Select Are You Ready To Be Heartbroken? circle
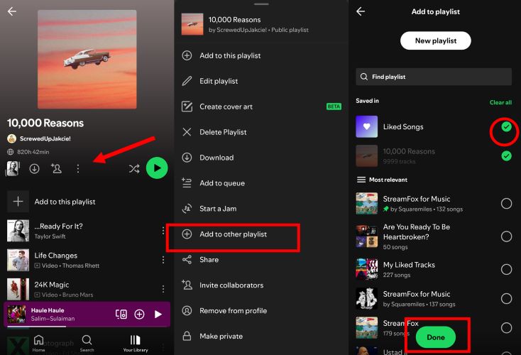The height and width of the screenshot is (355, 521). (506, 236)
